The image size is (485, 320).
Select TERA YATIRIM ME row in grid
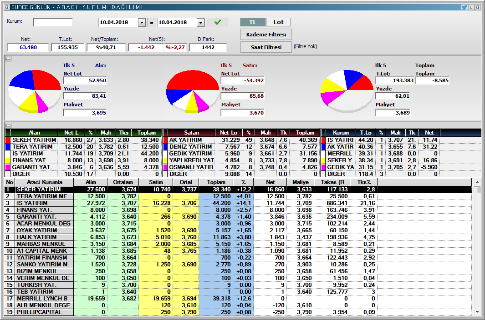click(238, 196)
